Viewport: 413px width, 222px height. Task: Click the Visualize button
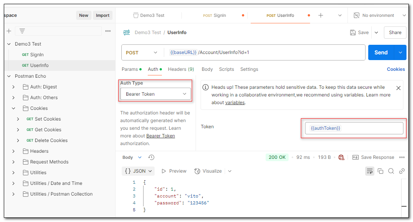pyautogui.click(x=208, y=171)
